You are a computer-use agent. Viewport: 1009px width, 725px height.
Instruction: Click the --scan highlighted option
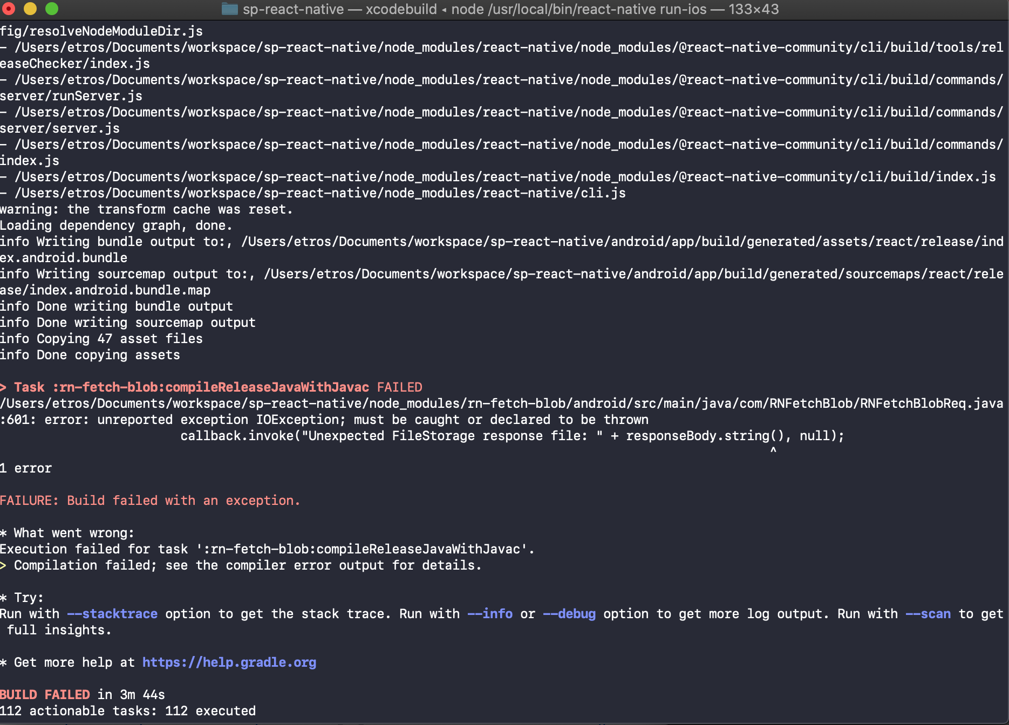(x=929, y=613)
